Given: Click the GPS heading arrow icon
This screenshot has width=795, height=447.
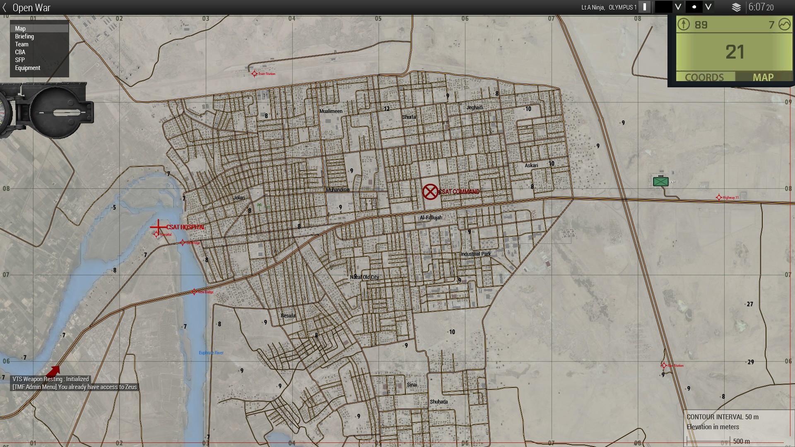Looking at the screenshot, I should tap(684, 24).
